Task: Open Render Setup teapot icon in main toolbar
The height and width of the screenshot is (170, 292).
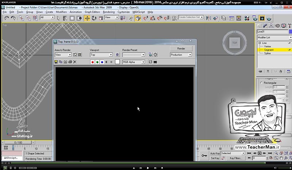Action: [x=255, y=18]
